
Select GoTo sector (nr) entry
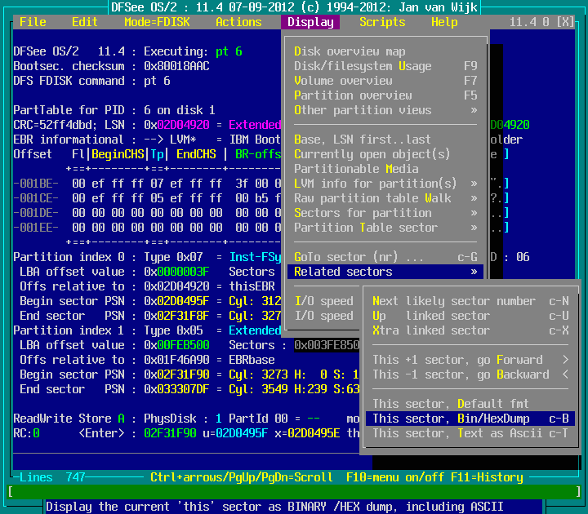(x=385, y=257)
